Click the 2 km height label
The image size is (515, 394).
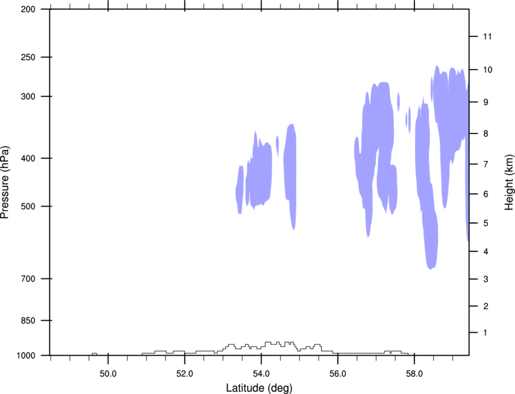[x=486, y=306]
